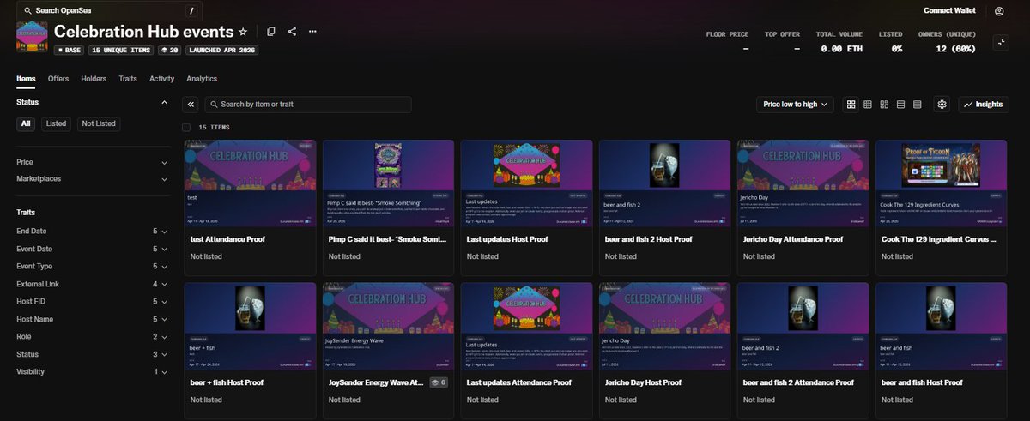Click the quantity 6 badge on JoySender item

pyautogui.click(x=438, y=382)
